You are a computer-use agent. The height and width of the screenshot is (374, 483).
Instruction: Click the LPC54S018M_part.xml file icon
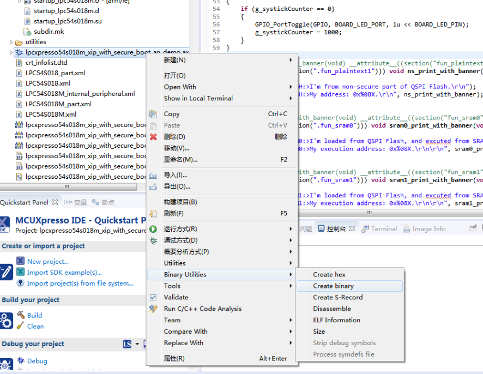(x=19, y=104)
